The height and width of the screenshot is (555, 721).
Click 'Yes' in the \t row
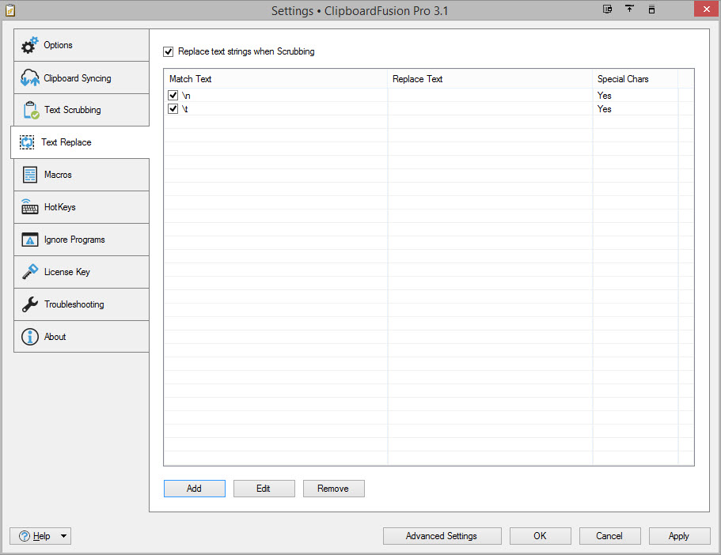[604, 109]
